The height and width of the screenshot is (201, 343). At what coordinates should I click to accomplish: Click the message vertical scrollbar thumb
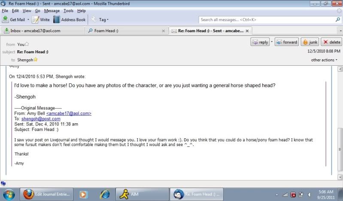pyautogui.click(x=340, y=149)
